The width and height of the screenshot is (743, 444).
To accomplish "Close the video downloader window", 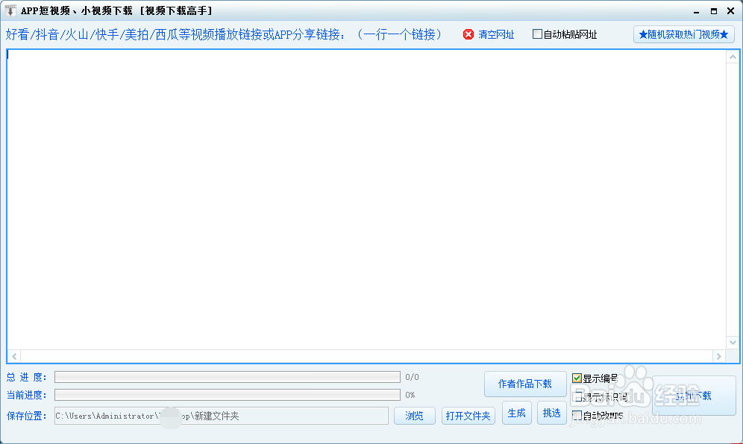I will coord(730,11).
